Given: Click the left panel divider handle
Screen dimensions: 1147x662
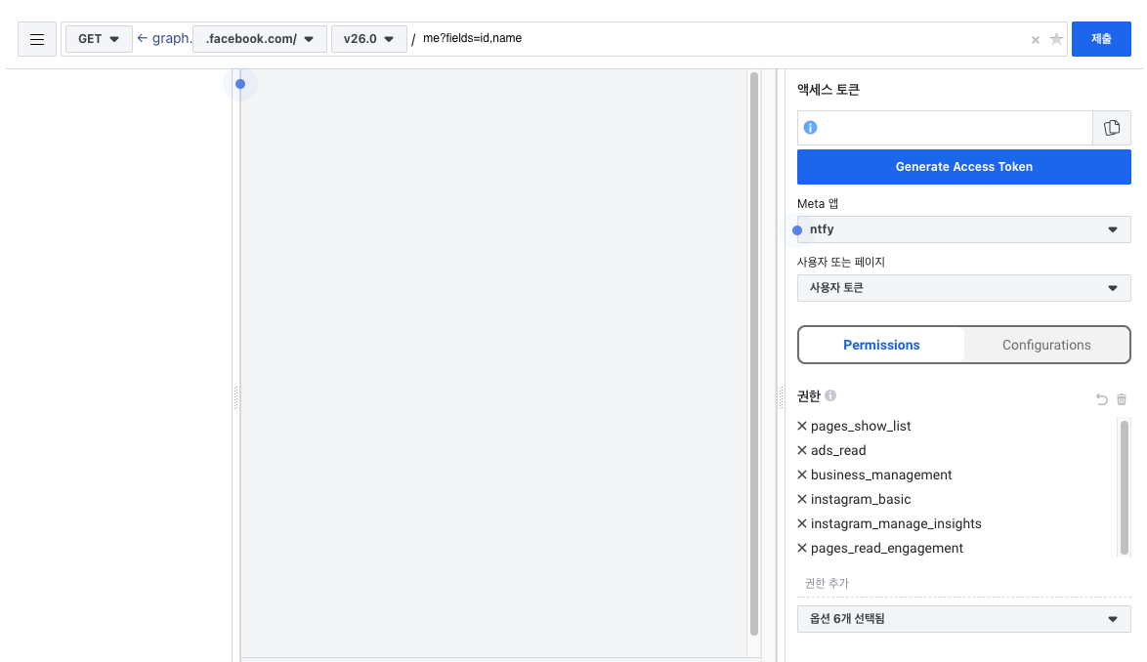Looking at the screenshot, I should coord(235,398).
